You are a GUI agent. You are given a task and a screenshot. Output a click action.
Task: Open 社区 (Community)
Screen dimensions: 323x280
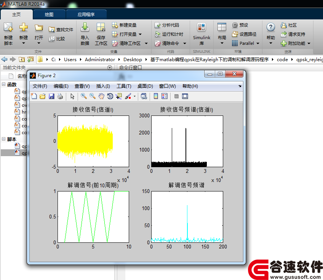289,25
